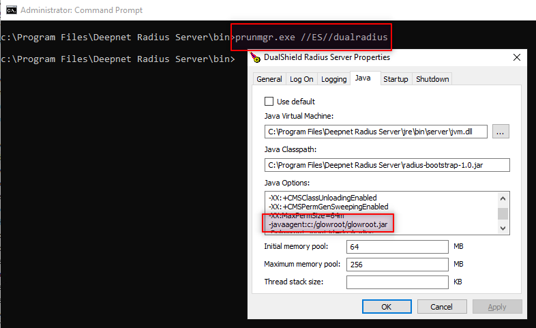Click the Initial memory pool field
Viewport: 536px width, 328px height.
(398, 246)
